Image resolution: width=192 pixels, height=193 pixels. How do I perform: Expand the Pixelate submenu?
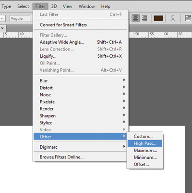tap(81, 102)
